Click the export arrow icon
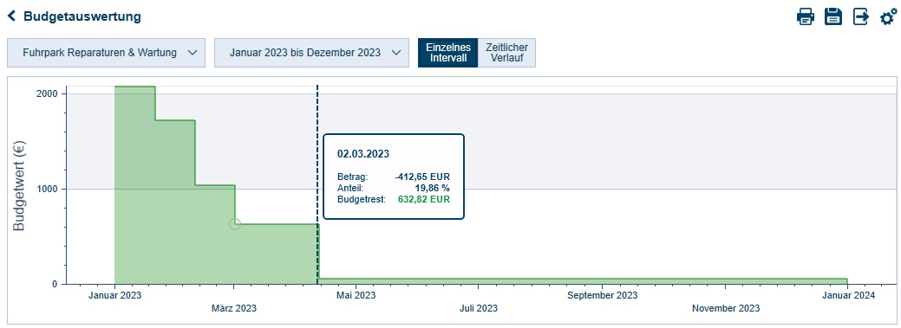This screenshot has height=328, width=901. pyautogui.click(x=861, y=16)
